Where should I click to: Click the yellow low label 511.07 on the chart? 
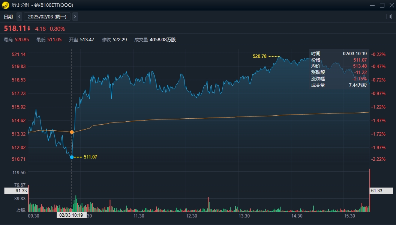(x=90, y=157)
